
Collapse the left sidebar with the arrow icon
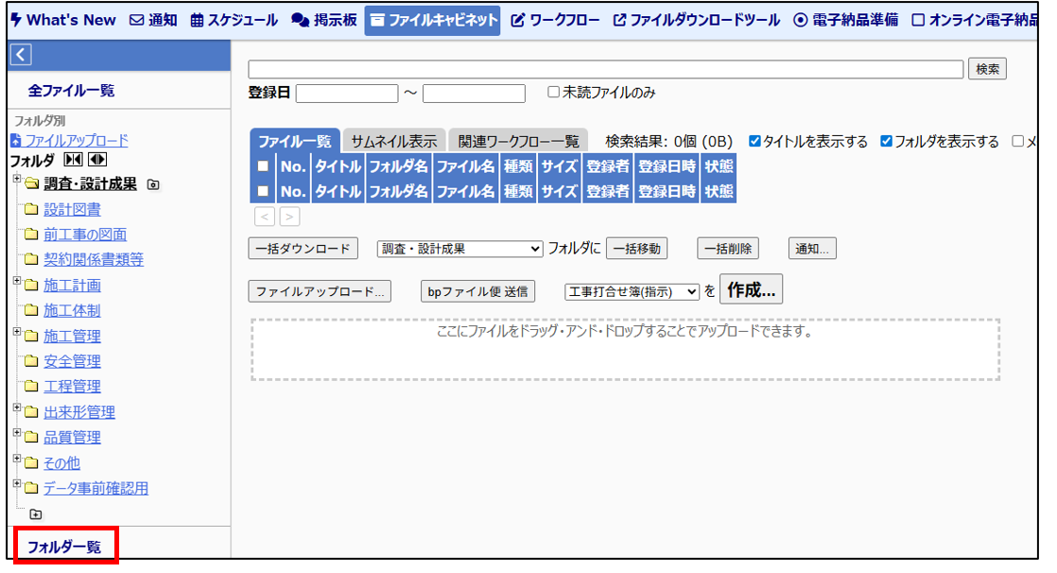tap(21, 56)
